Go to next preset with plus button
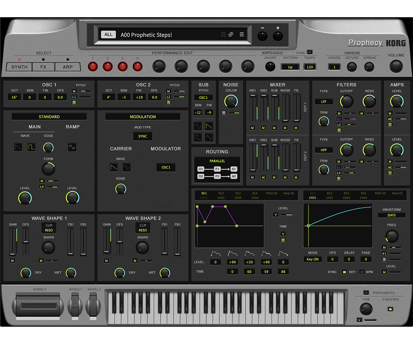This screenshot has width=413, height=344. click(x=278, y=35)
